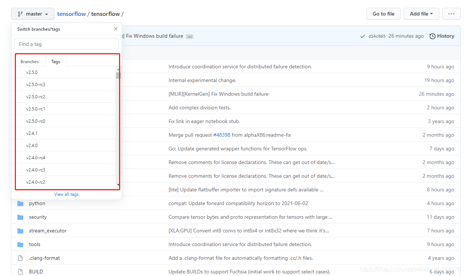
Task: Open the python folder
Action: 37,203
